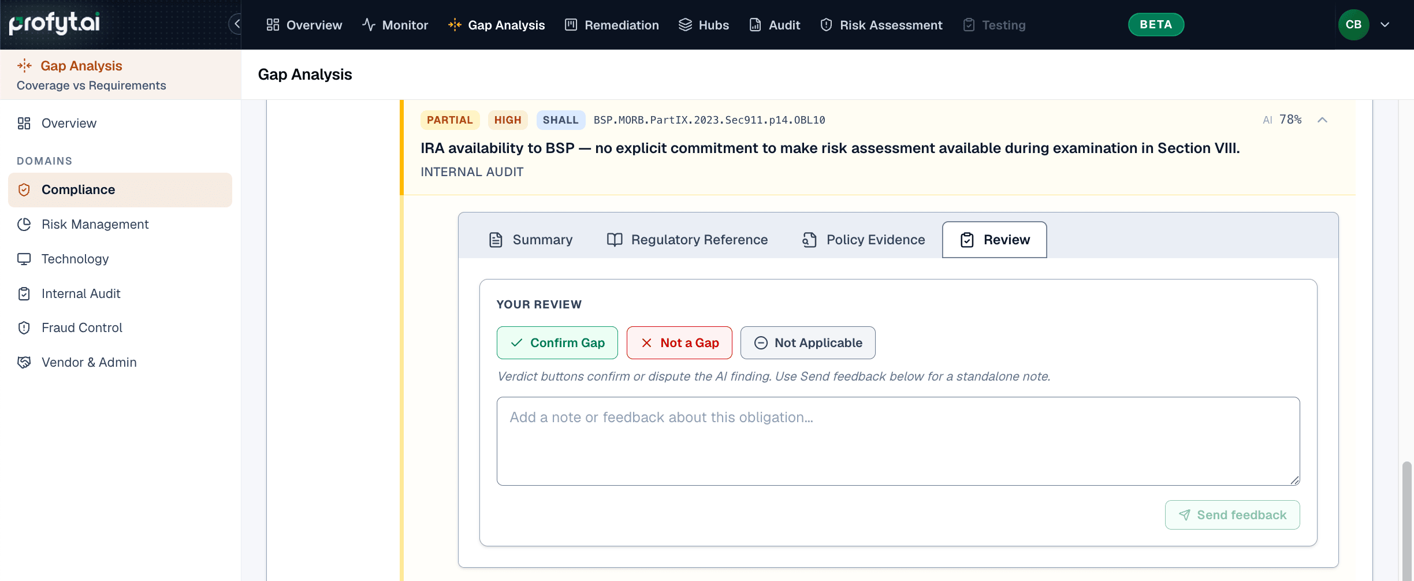Click the Risk Management pie chart icon
The image size is (1414, 581).
point(24,225)
